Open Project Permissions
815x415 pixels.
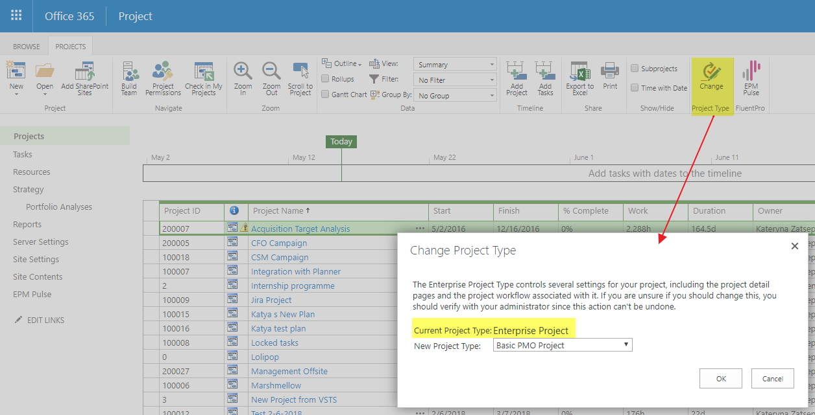(163, 80)
